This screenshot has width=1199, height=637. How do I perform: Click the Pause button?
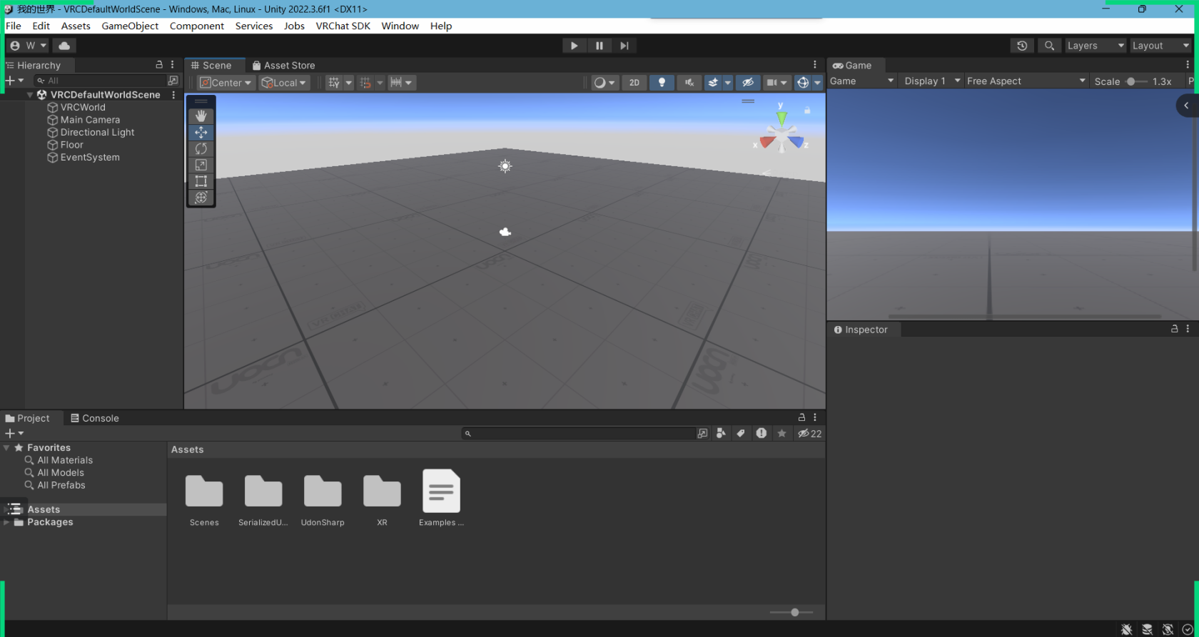[599, 46]
